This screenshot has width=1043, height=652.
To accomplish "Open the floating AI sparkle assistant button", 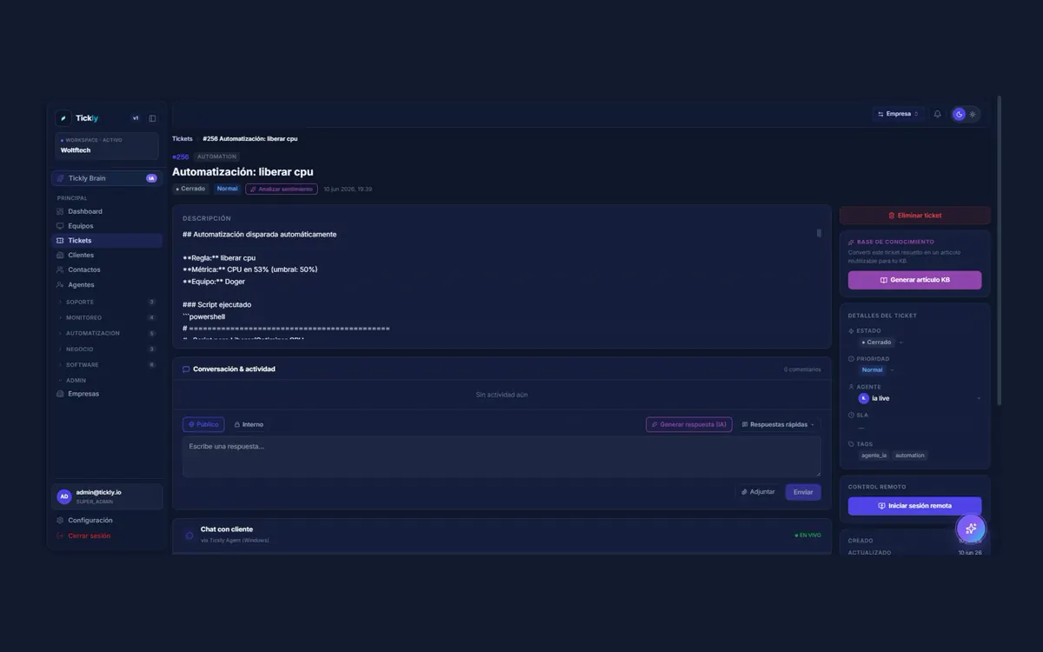I will coord(971,528).
